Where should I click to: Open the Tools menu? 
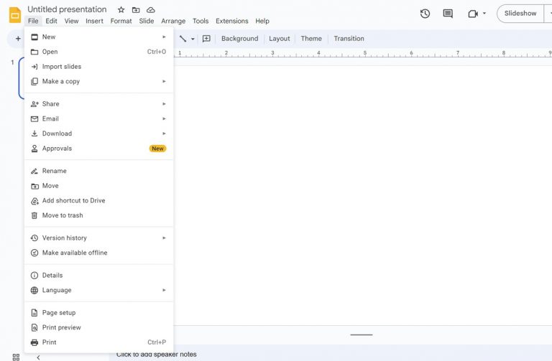click(201, 21)
